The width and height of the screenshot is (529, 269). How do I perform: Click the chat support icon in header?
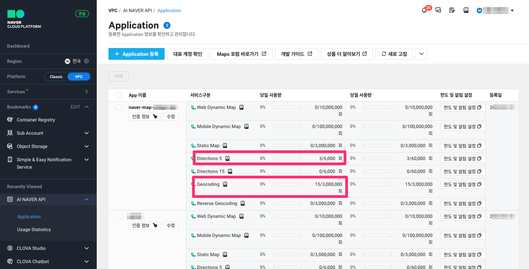[438, 11]
